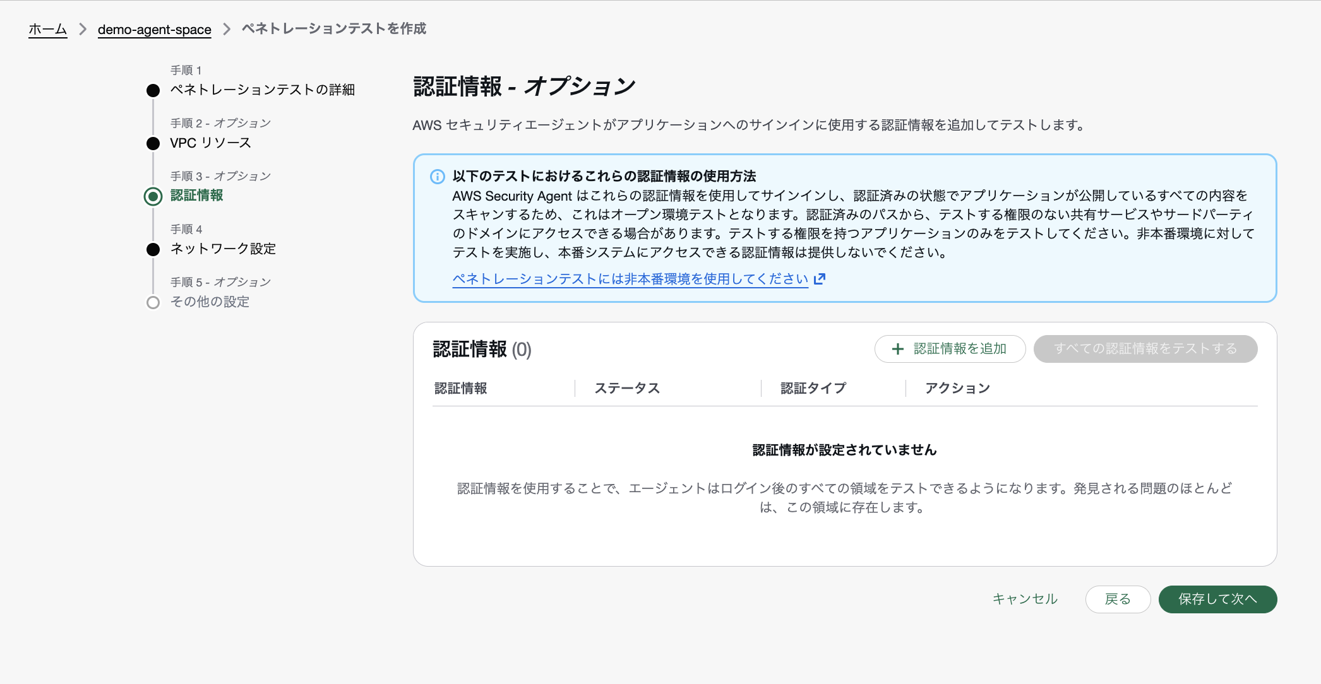Go to demo-agent-space breadcrumb
The height and width of the screenshot is (684, 1321).
tap(155, 29)
